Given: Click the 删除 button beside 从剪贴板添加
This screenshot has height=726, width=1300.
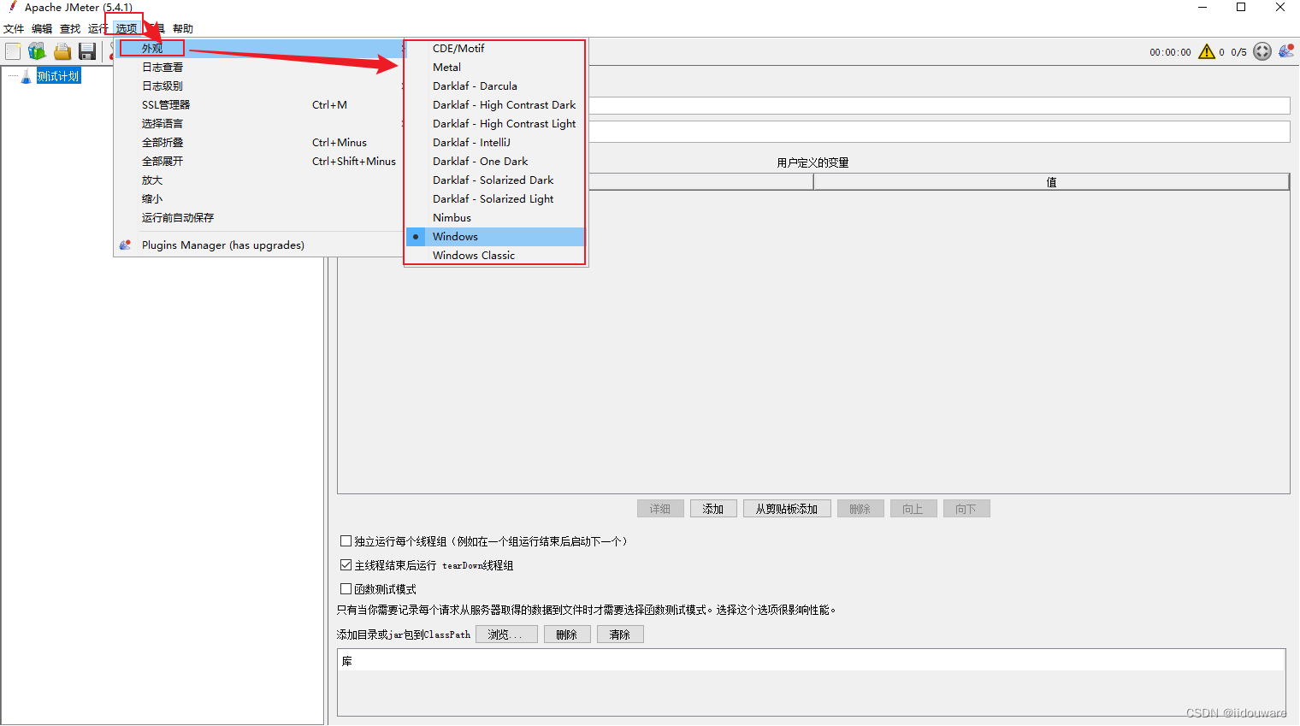Looking at the screenshot, I should (x=860, y=509).
